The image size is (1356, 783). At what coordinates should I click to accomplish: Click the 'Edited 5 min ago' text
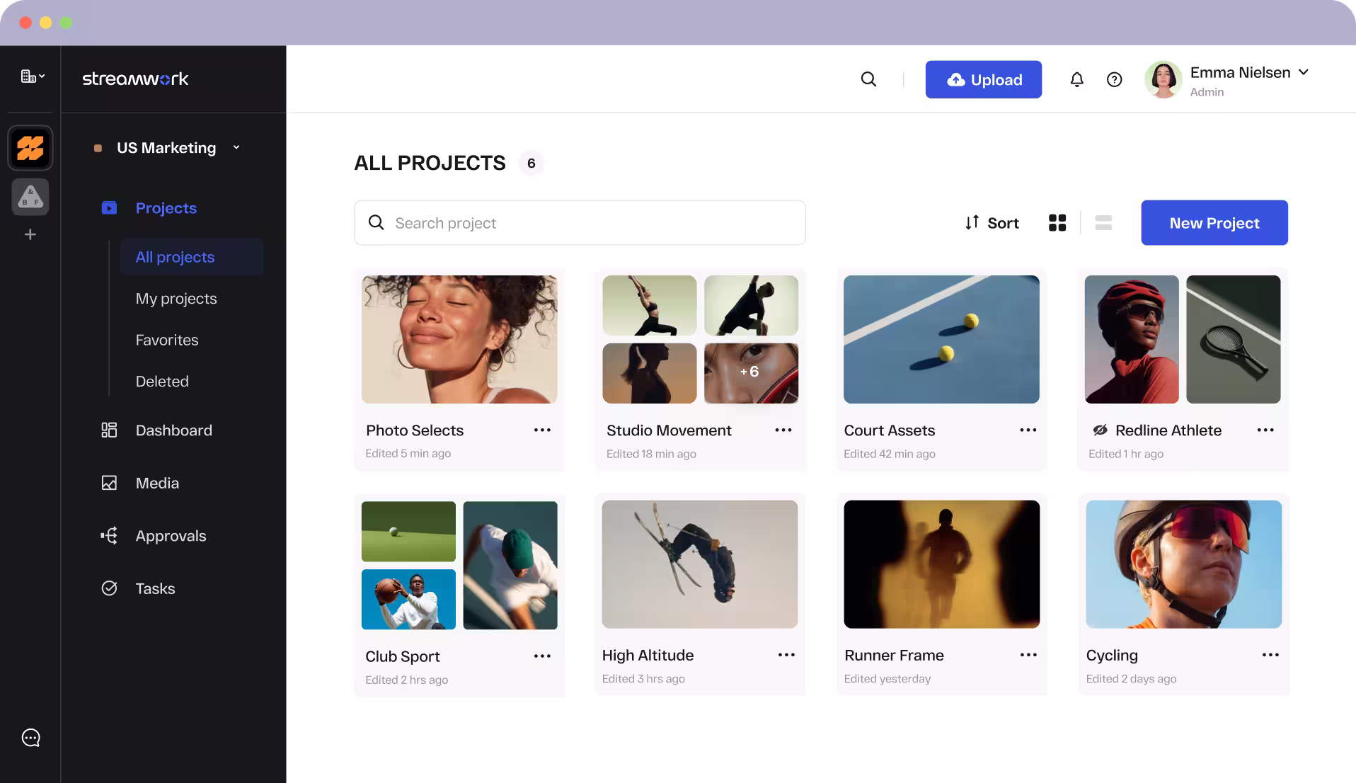pyautogui.click(x=408, y=454)
